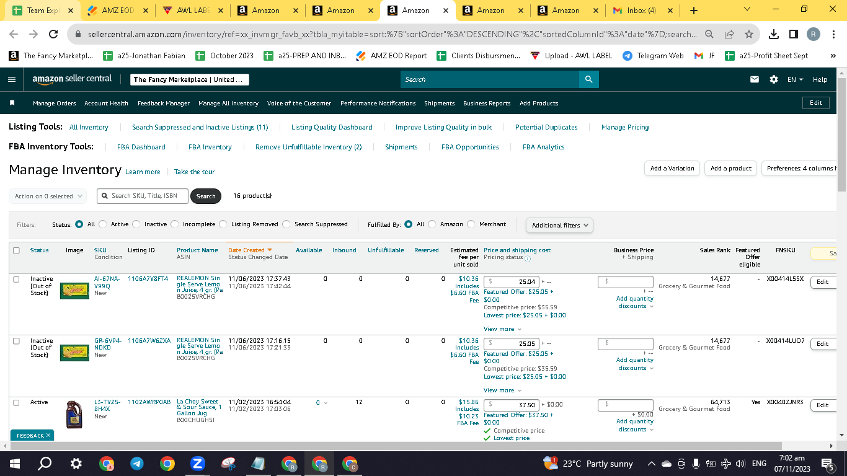Open Windows taskbar search
847x476 pixels.
click(45, 464)
